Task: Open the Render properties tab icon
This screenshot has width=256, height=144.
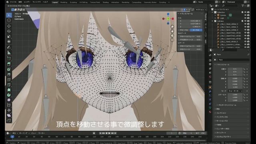Action: [210, 60]
